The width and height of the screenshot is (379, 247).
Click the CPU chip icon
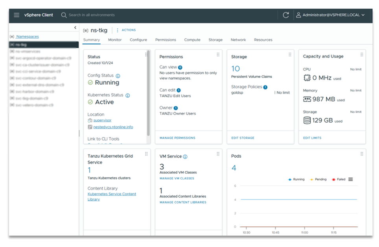(x=307, y=78)
